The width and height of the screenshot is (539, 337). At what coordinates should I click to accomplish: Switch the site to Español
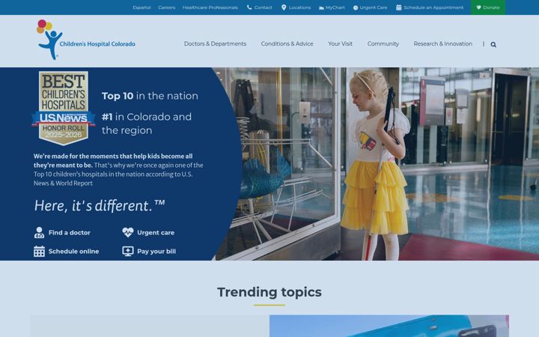(141, 7)
